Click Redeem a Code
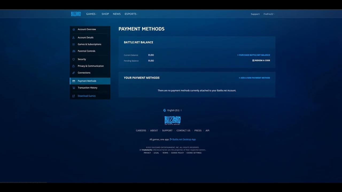Screen dimensions: 342x192 point(261,61)
